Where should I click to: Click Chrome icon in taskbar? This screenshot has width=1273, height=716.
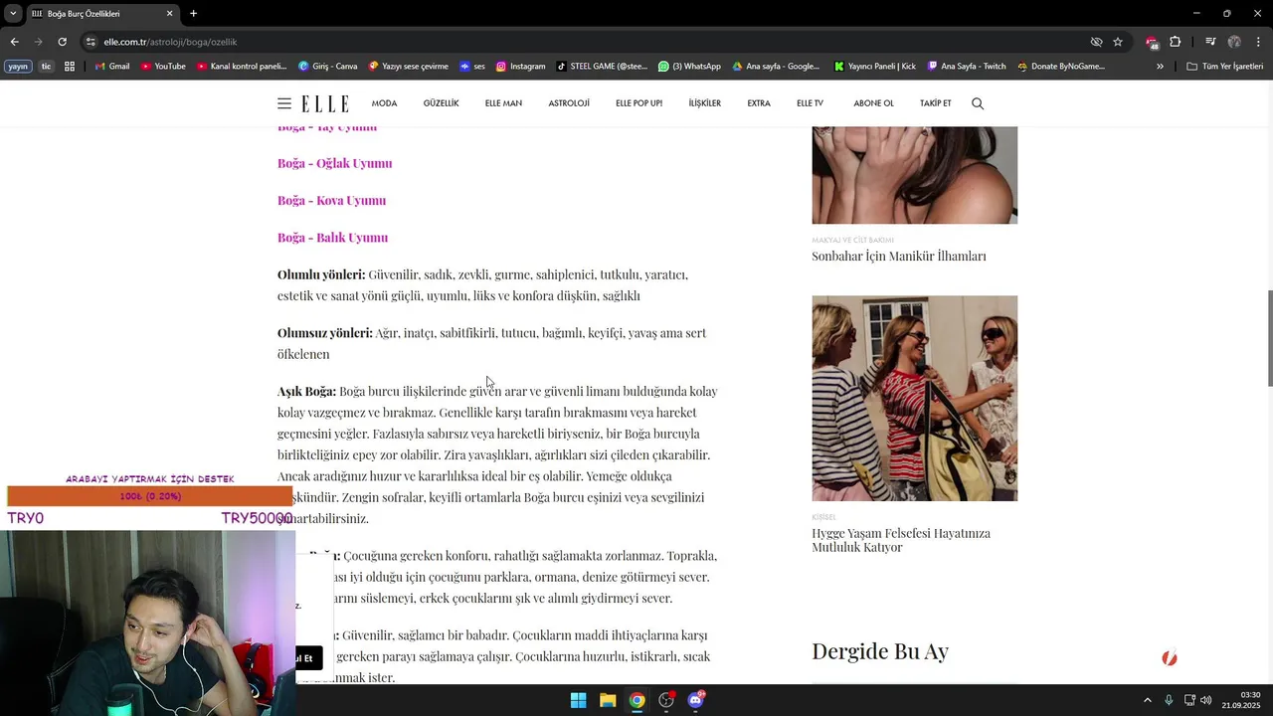click(636, 700)
